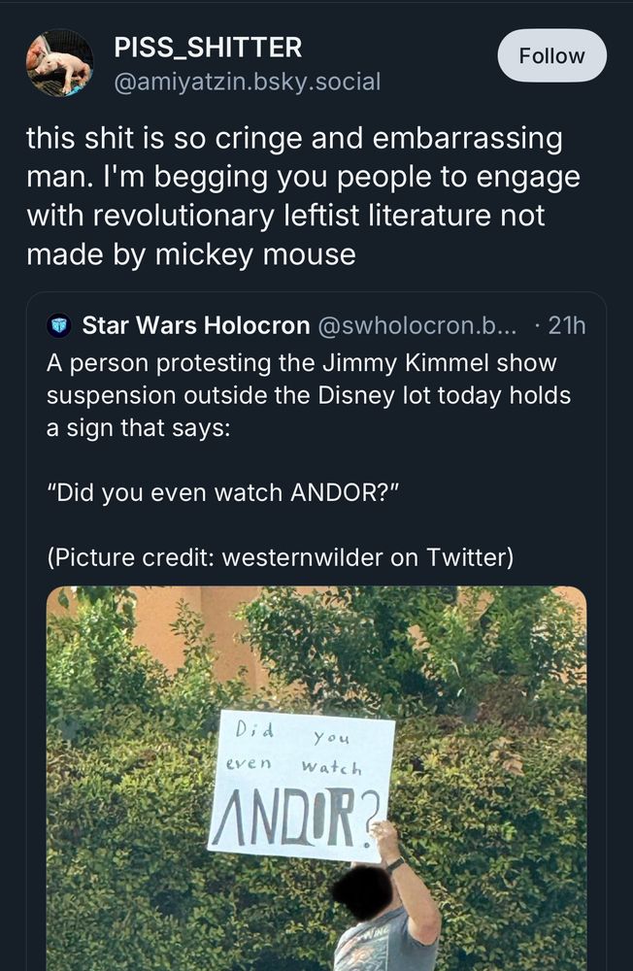Open the 21h timestamp of quoted post

point(566,325)
